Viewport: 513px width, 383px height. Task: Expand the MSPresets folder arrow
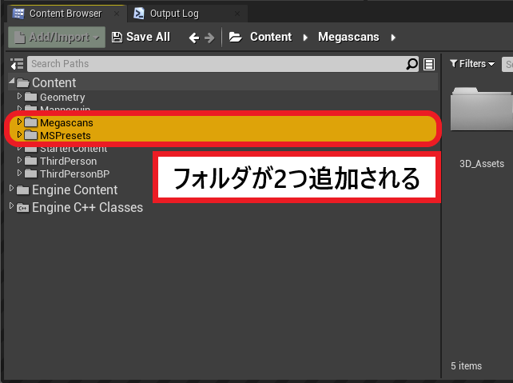[x=19, y=134]
